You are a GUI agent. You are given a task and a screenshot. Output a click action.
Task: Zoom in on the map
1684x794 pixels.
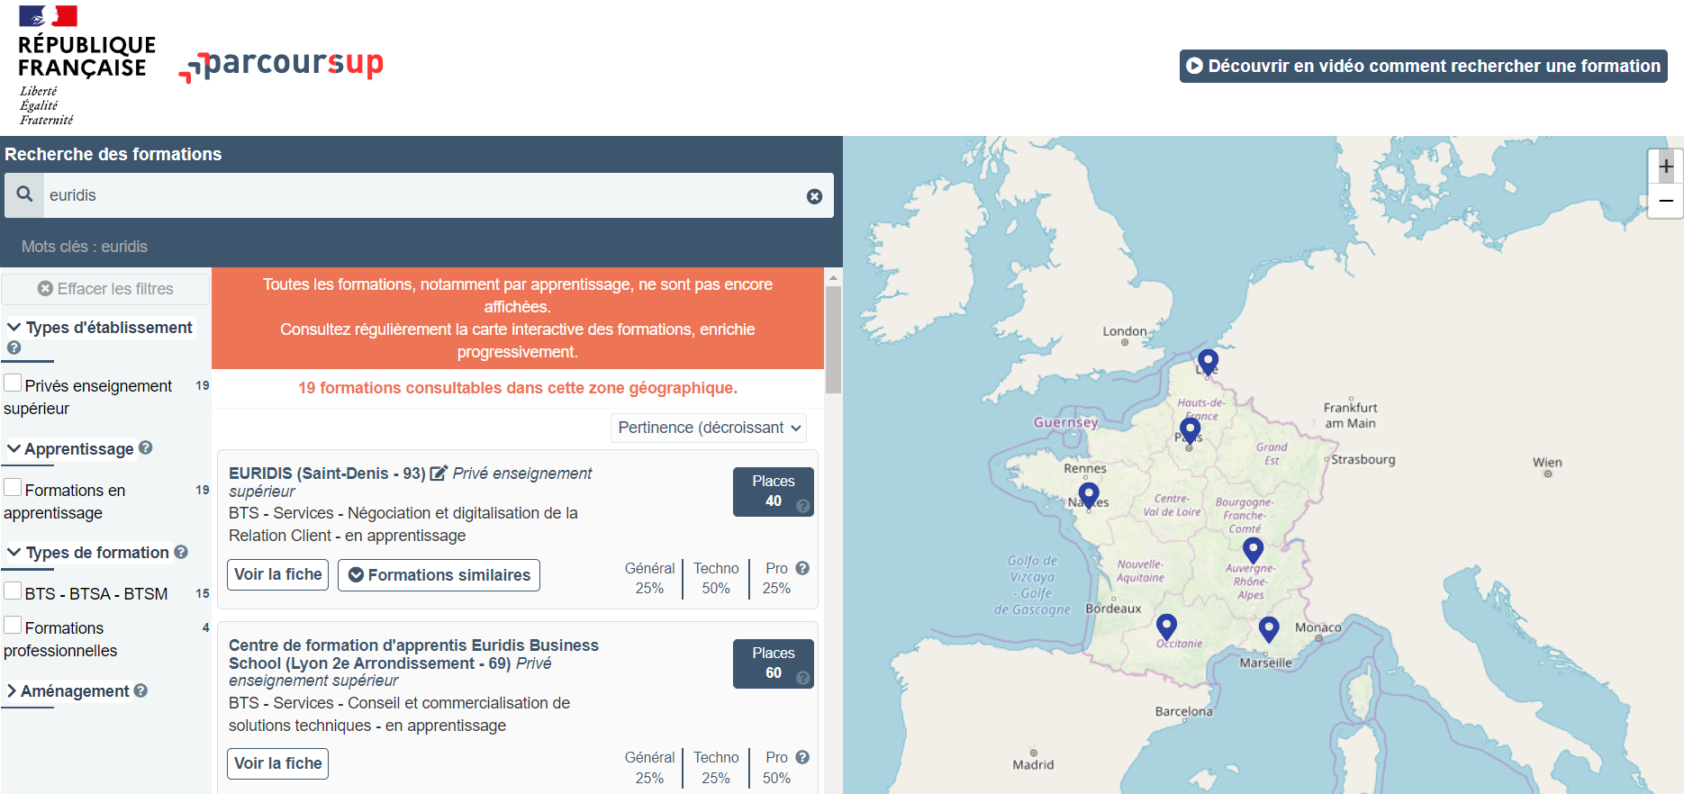pyautogui.click(x=1666, y=167)
